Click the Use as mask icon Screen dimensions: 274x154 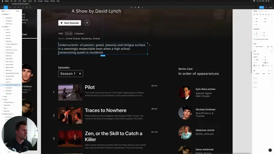point(139,8)
